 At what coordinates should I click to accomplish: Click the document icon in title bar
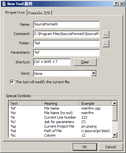point(4,4)
